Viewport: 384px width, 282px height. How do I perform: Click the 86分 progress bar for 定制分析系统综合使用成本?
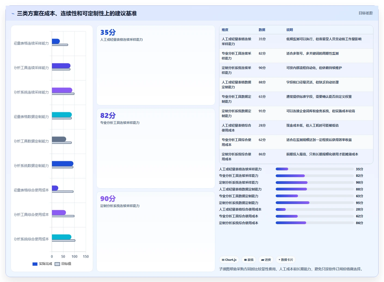pyautogui.click(x=315, y=223)
